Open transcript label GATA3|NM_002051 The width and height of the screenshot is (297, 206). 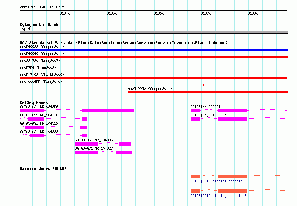pyautogui.click(x=205, y=107)
